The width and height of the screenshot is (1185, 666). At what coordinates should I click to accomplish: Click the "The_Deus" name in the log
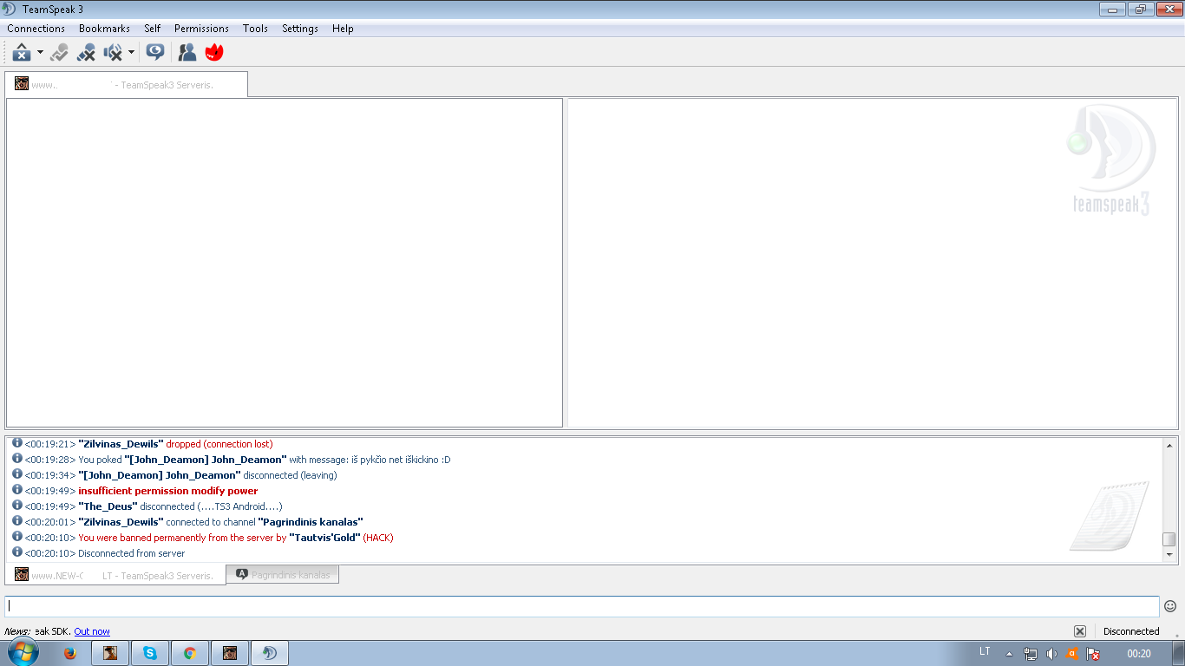coord(108,506)
